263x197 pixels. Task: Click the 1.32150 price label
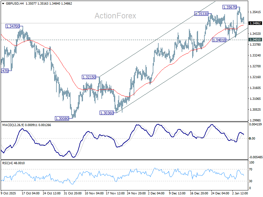point(89,77)
